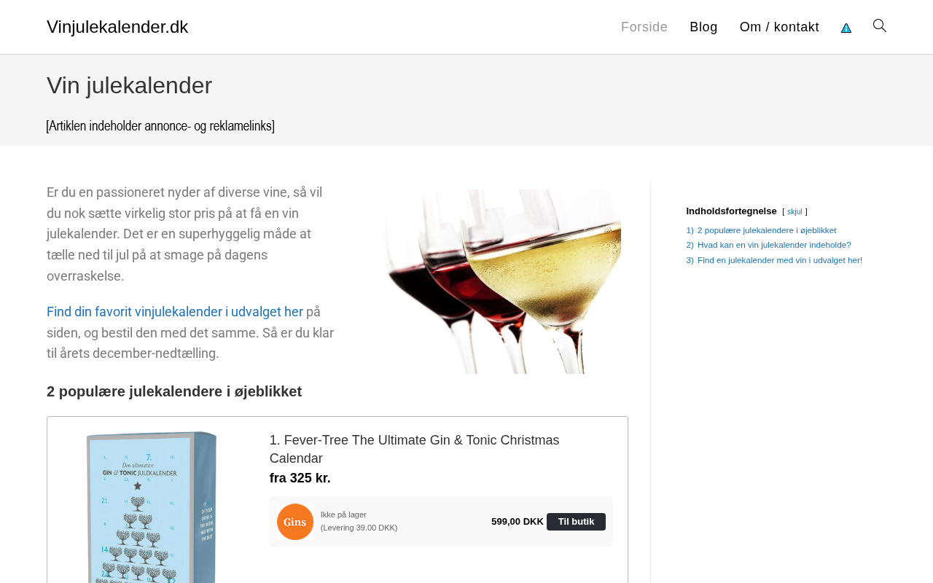Open the Blog menu item

click(703, 27)
